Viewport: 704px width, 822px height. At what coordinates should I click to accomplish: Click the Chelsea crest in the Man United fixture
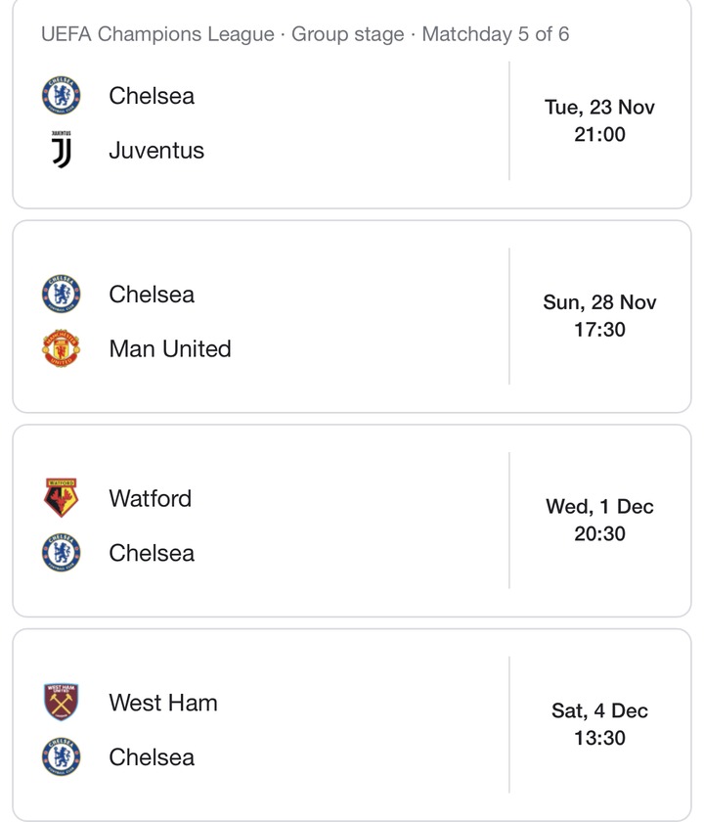point(62,295)
